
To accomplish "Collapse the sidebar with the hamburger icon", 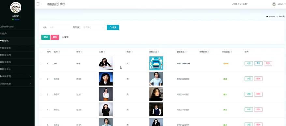I will pos(38,4).
